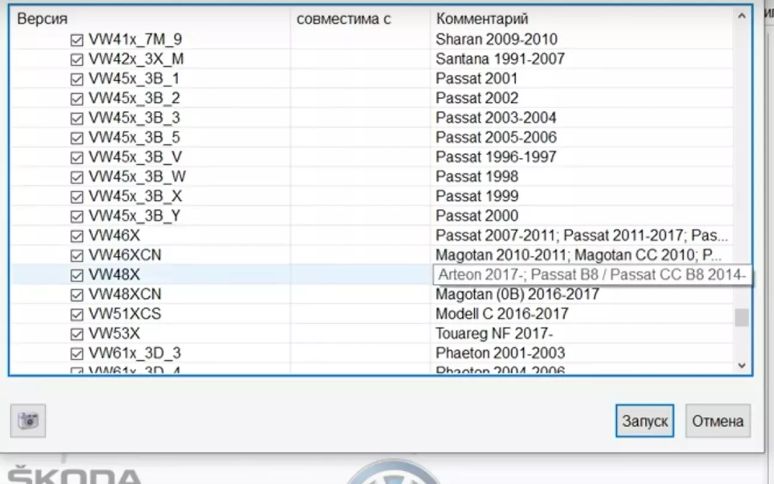Viewport: 774px width, 484px height.
Task: Click the camera screenshot icon button
Action: (28, 421)
